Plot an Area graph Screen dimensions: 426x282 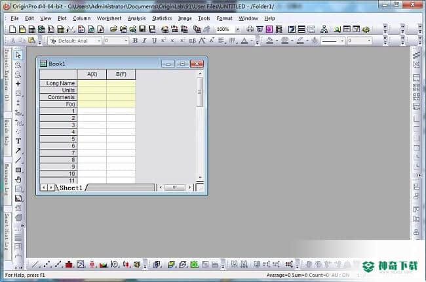[x=103, y=264]
